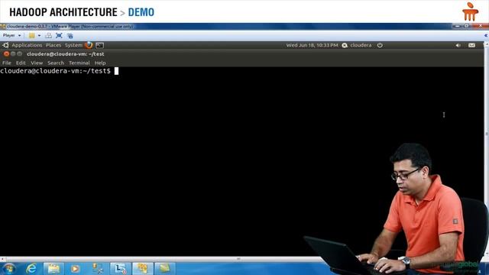Open the cloudera user menu
This screenshot has width=489, height=275.
361,45
